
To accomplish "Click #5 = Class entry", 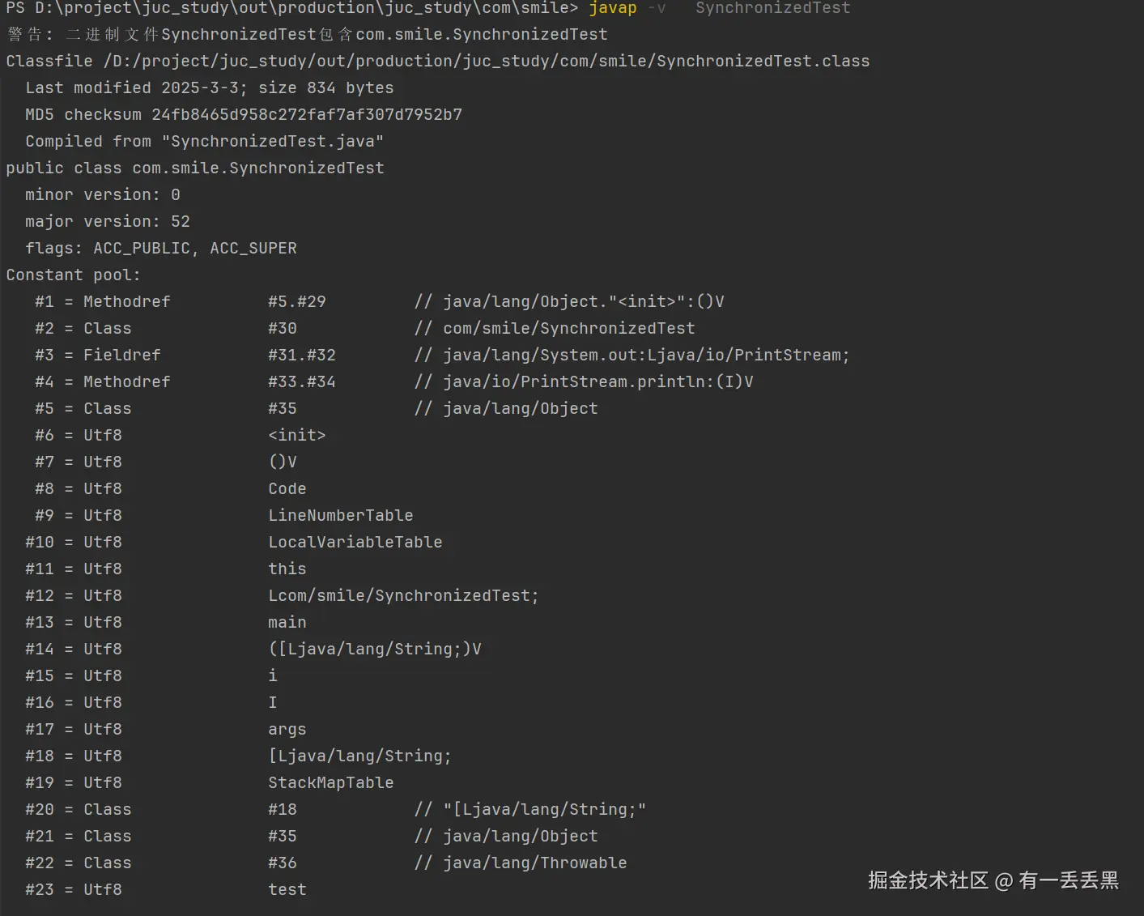I will pos(83,409).
